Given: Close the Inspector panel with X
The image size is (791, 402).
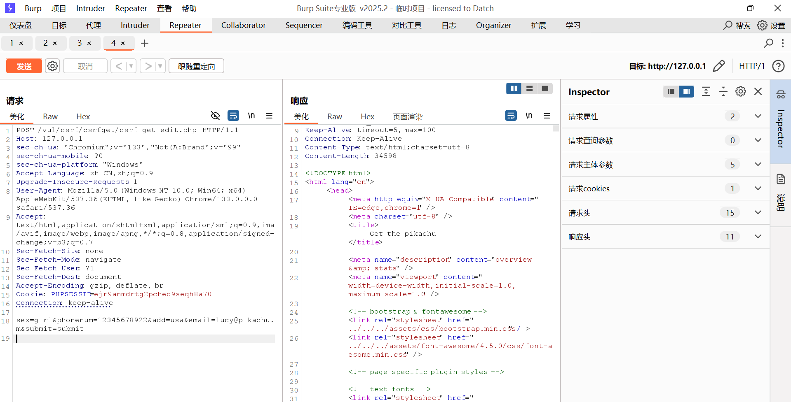Looking at the screenshot, I should click(758, 91).
